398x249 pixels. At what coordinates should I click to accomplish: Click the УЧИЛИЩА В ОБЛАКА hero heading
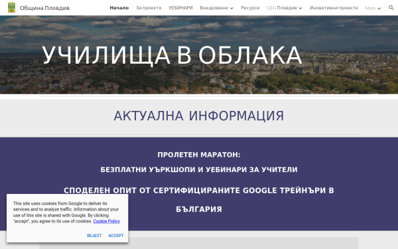(172, 55)
